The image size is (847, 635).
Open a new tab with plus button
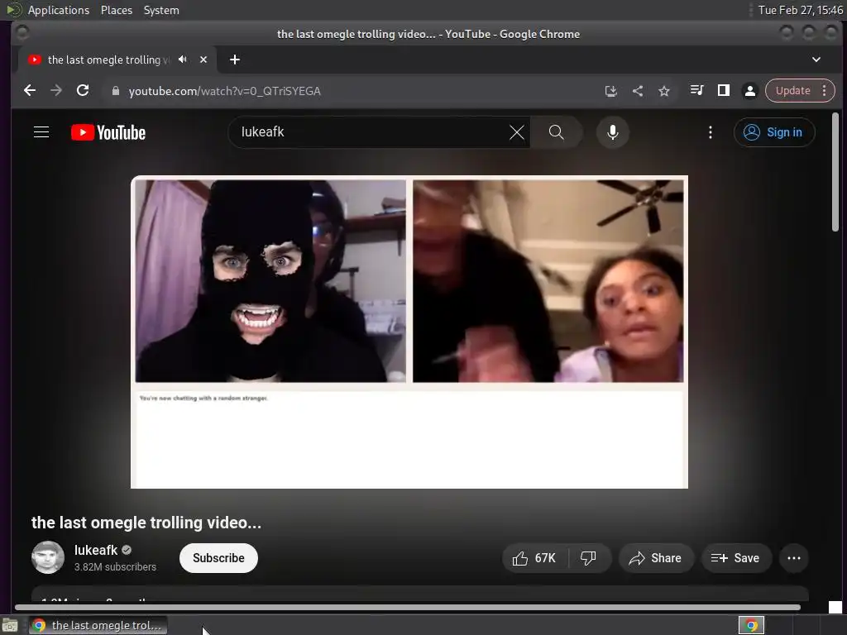click(x=234, y=60)
